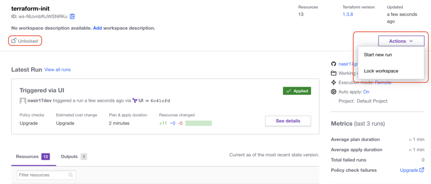The height and width of the screenshot is (184, 431).
Task: Switch to the Outputs tab
Action: coord(74,157)
